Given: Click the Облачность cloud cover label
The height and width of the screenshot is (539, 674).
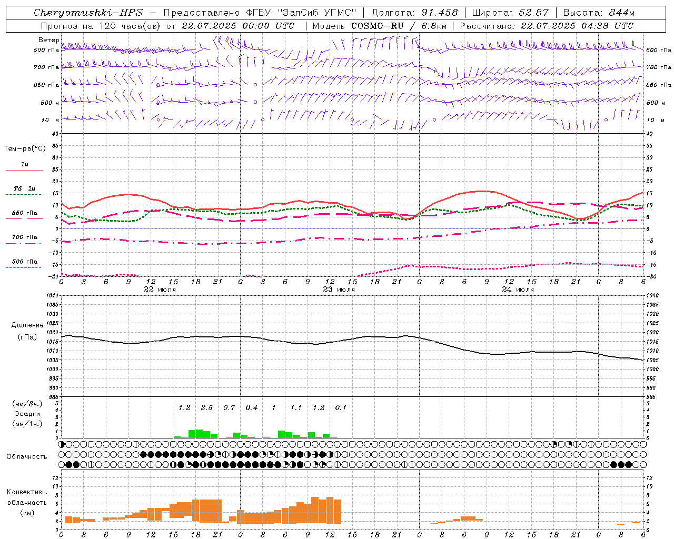Looking at the screenshot, I should pos(27,456).
